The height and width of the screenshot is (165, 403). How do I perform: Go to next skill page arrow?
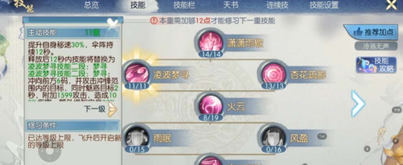pos(358,103)
